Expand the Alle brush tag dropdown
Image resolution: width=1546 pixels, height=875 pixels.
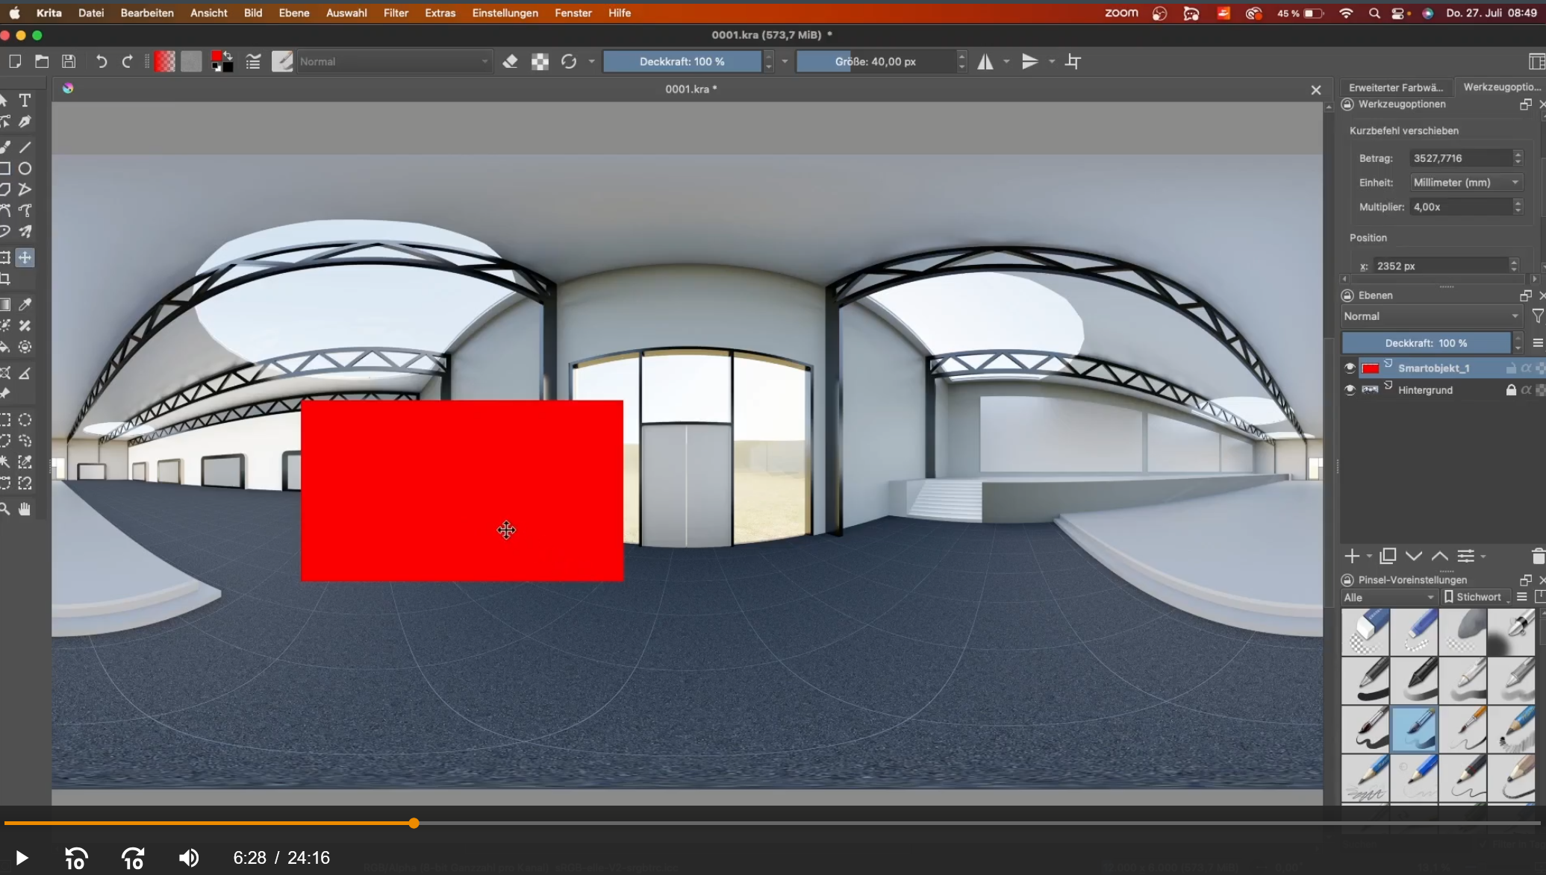1388,598
